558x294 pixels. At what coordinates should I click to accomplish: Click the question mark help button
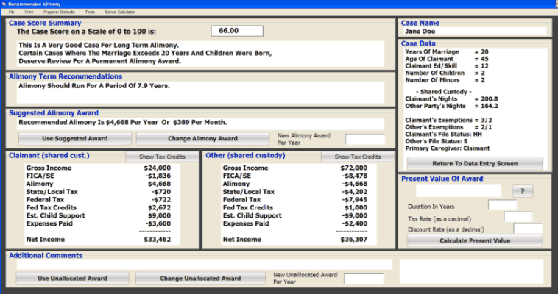click(521, 191)
